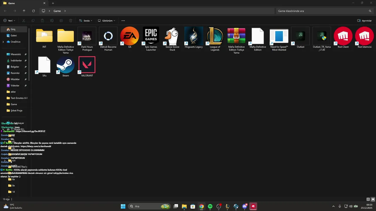Viewport: 376px width, 211px height.
Task: Select the Riot İstemcisi shortcut
Action: click(365, 38)
